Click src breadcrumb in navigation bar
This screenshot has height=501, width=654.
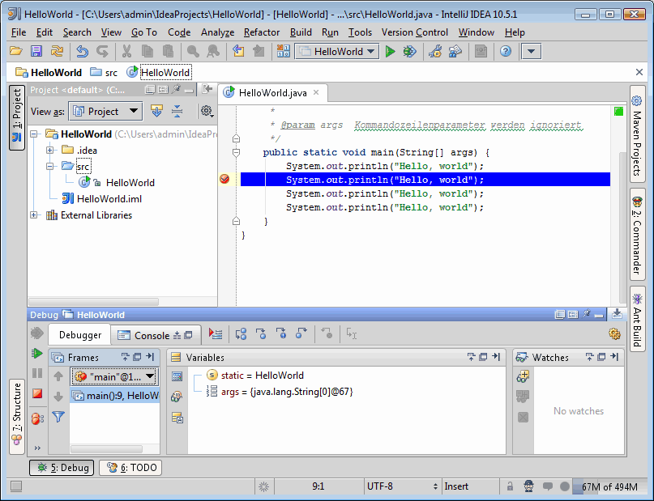coord(105,73)
